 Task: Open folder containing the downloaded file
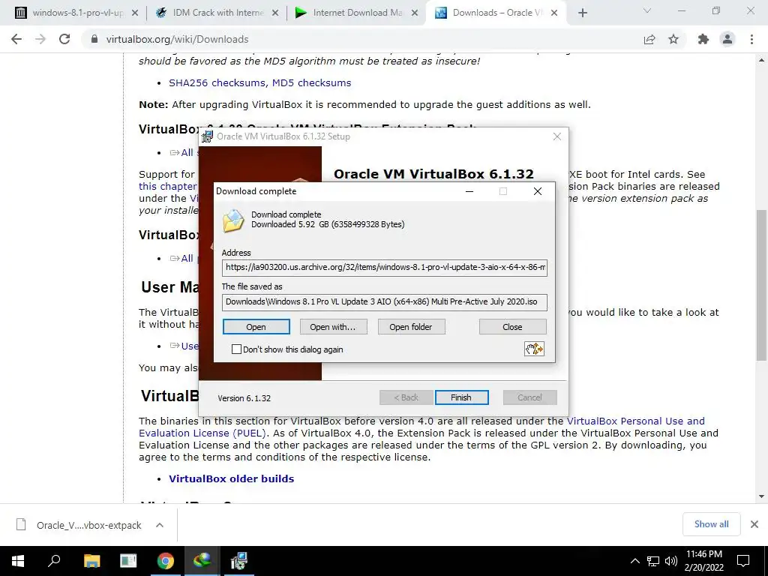pyautogui.click(x=411, y=327)
